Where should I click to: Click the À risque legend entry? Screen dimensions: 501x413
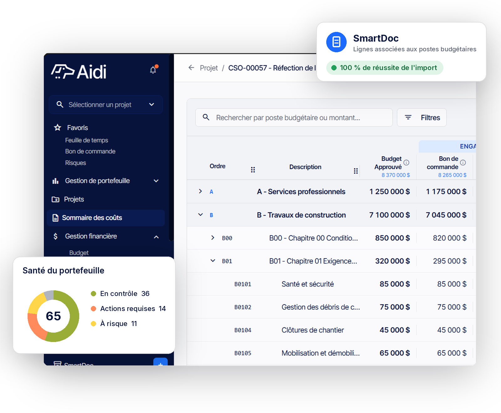click(x=114, y=324)
